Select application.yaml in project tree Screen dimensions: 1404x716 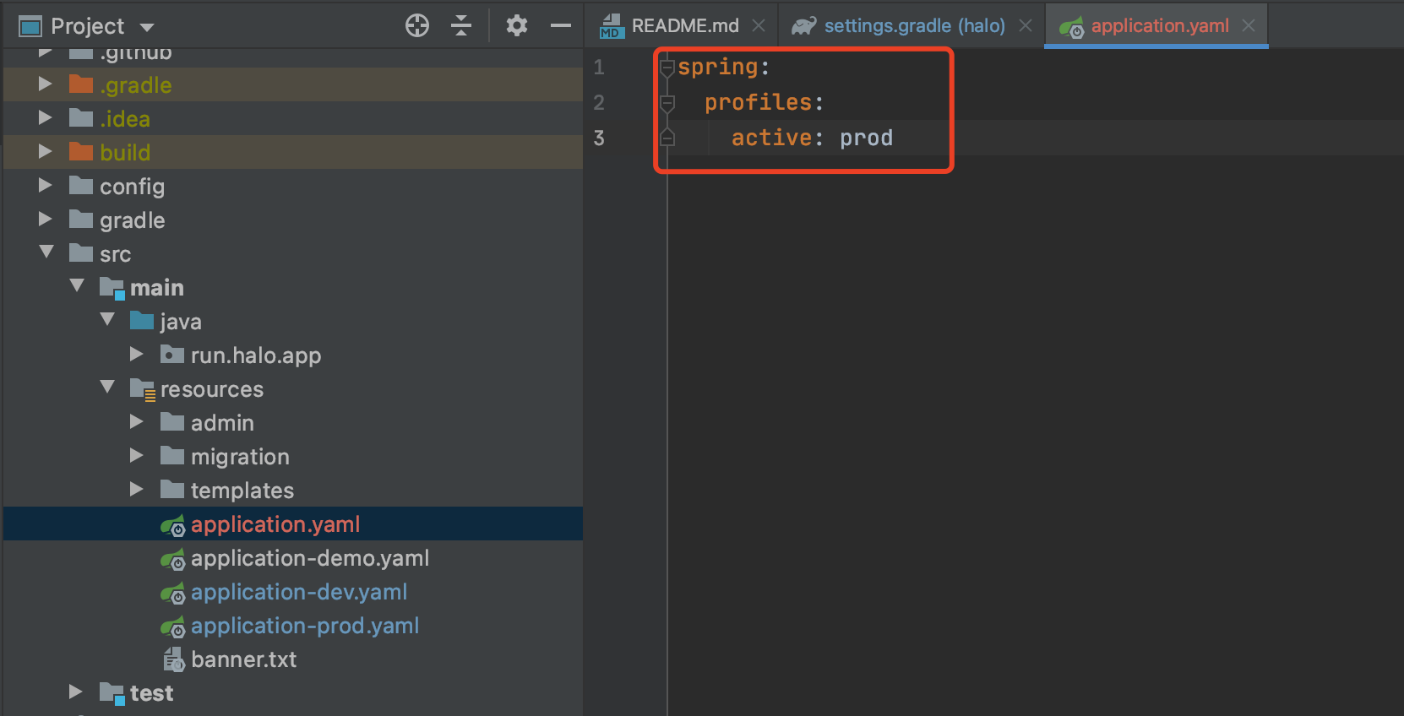(x=292, y=523)
